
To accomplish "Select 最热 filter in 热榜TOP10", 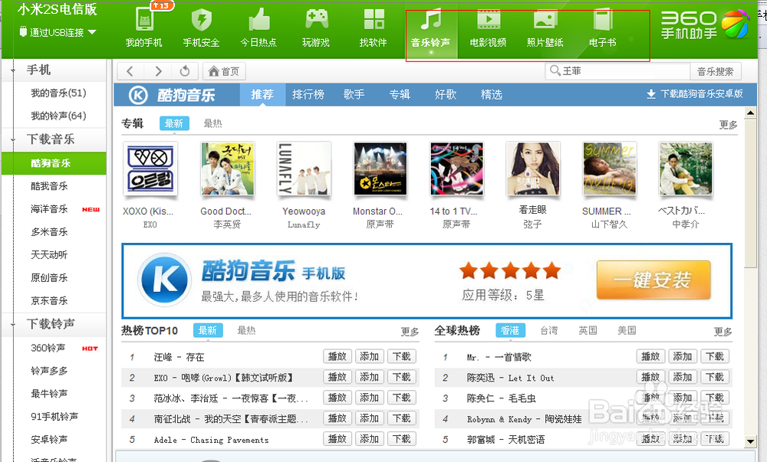I will tap(246, 331).
